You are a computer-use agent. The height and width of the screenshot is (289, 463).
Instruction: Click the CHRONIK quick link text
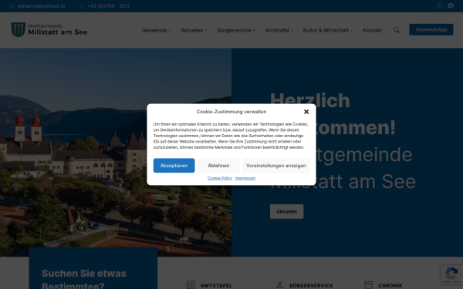pyautogui.click(x=390, y=285)
